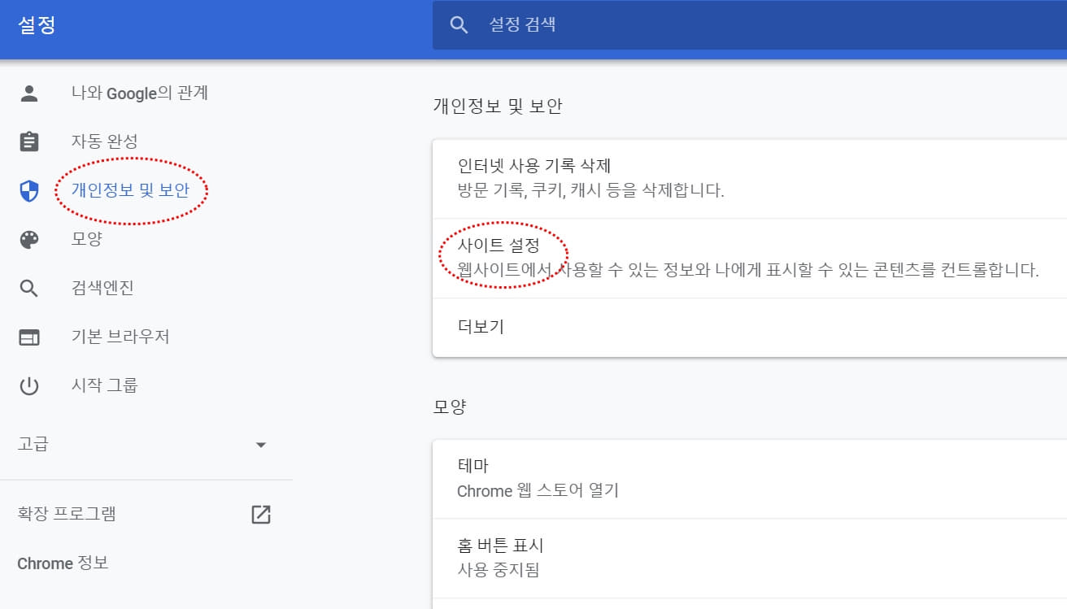
Task: Open the 테마 Chrome 웹 스토어 row
Action: tap(750, 479)
